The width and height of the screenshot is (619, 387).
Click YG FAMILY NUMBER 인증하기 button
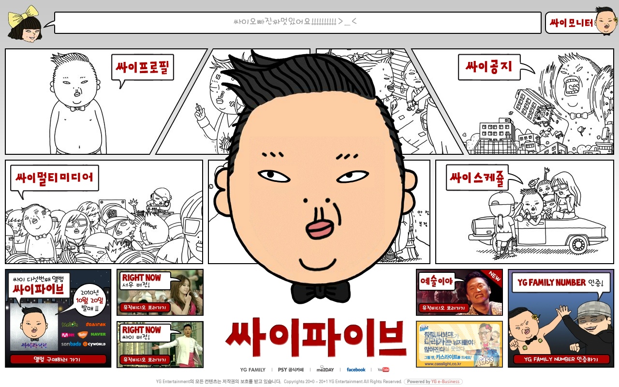coord(561,359)
